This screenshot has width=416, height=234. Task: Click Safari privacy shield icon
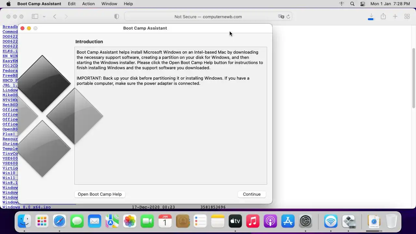coord(117,17)
